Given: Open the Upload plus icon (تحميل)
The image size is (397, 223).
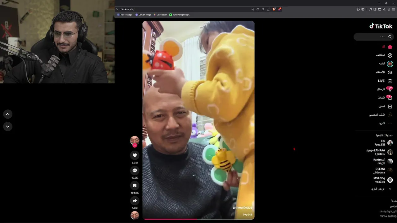Looking at the screenshot, I should [x=390, y=106].
